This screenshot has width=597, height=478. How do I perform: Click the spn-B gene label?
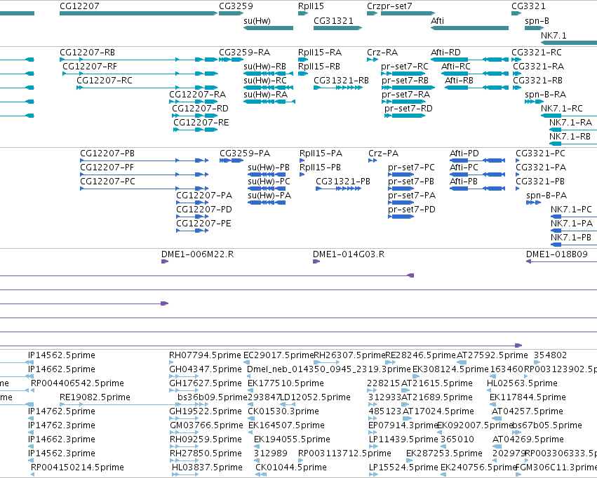537,20
